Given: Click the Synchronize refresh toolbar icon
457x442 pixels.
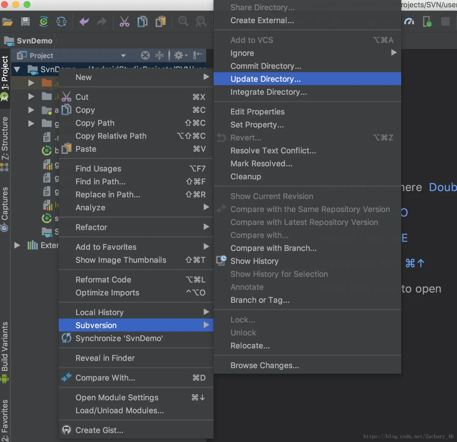Looking at the screenshot, I should click(62, 22).
